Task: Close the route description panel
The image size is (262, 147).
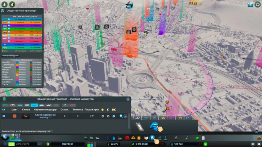Action: point(128,99)
